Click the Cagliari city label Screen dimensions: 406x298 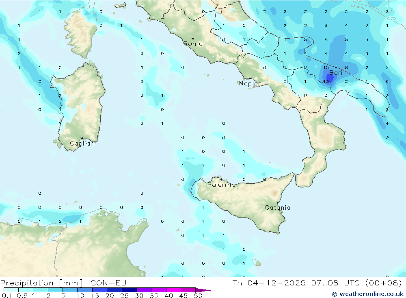pos(82,144)
